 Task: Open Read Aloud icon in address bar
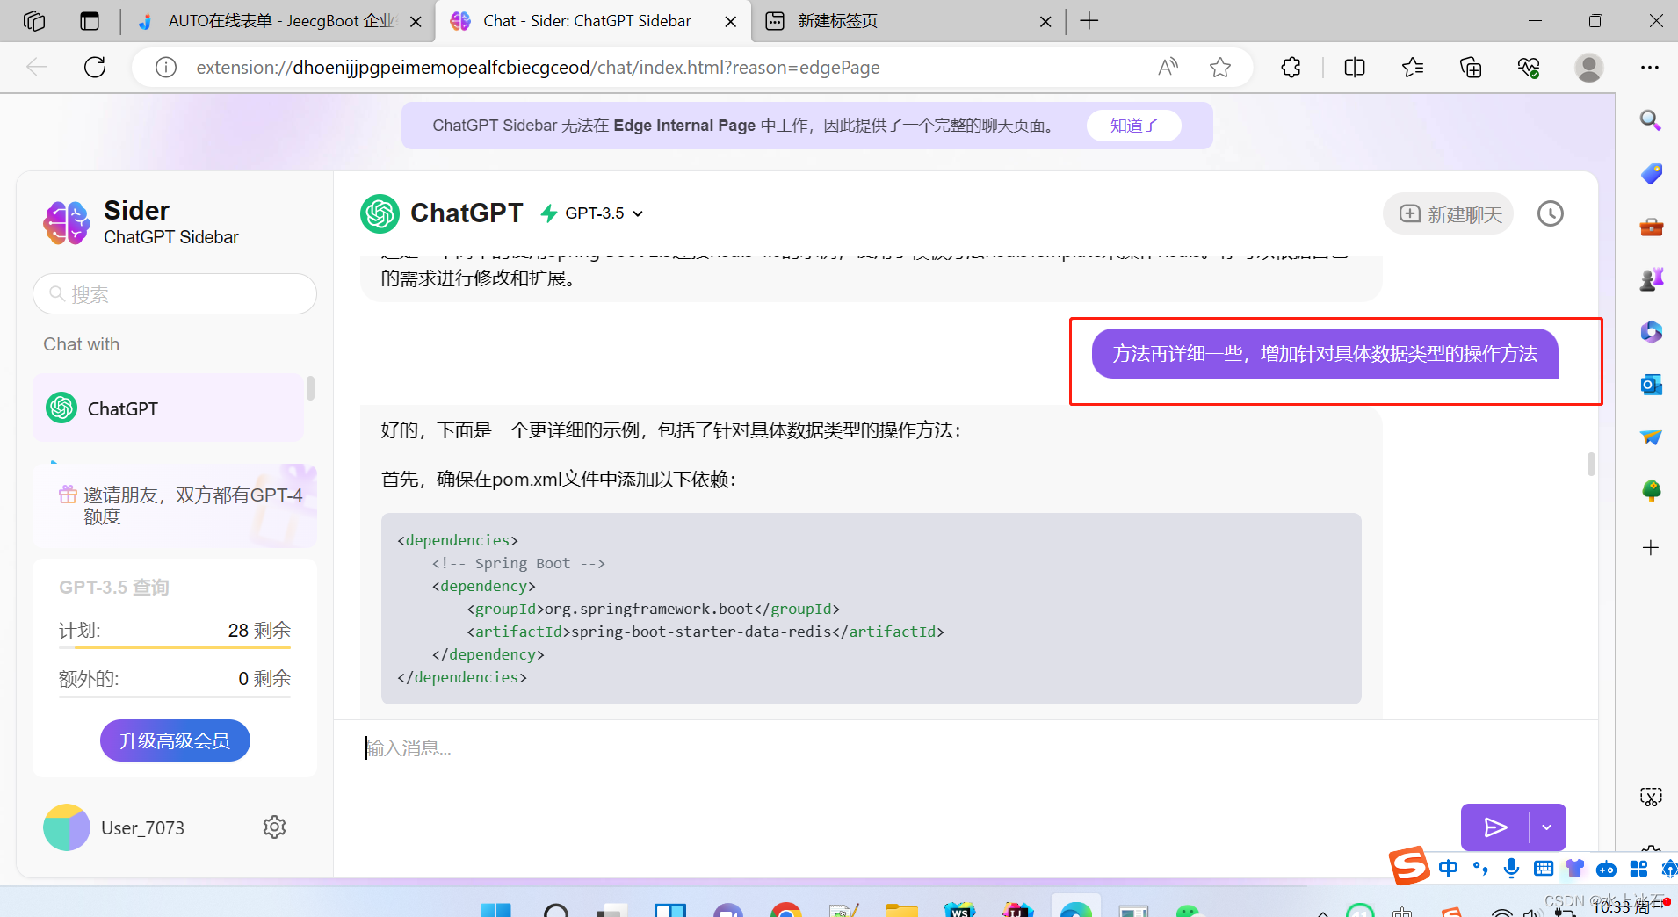pos(1168,68)
